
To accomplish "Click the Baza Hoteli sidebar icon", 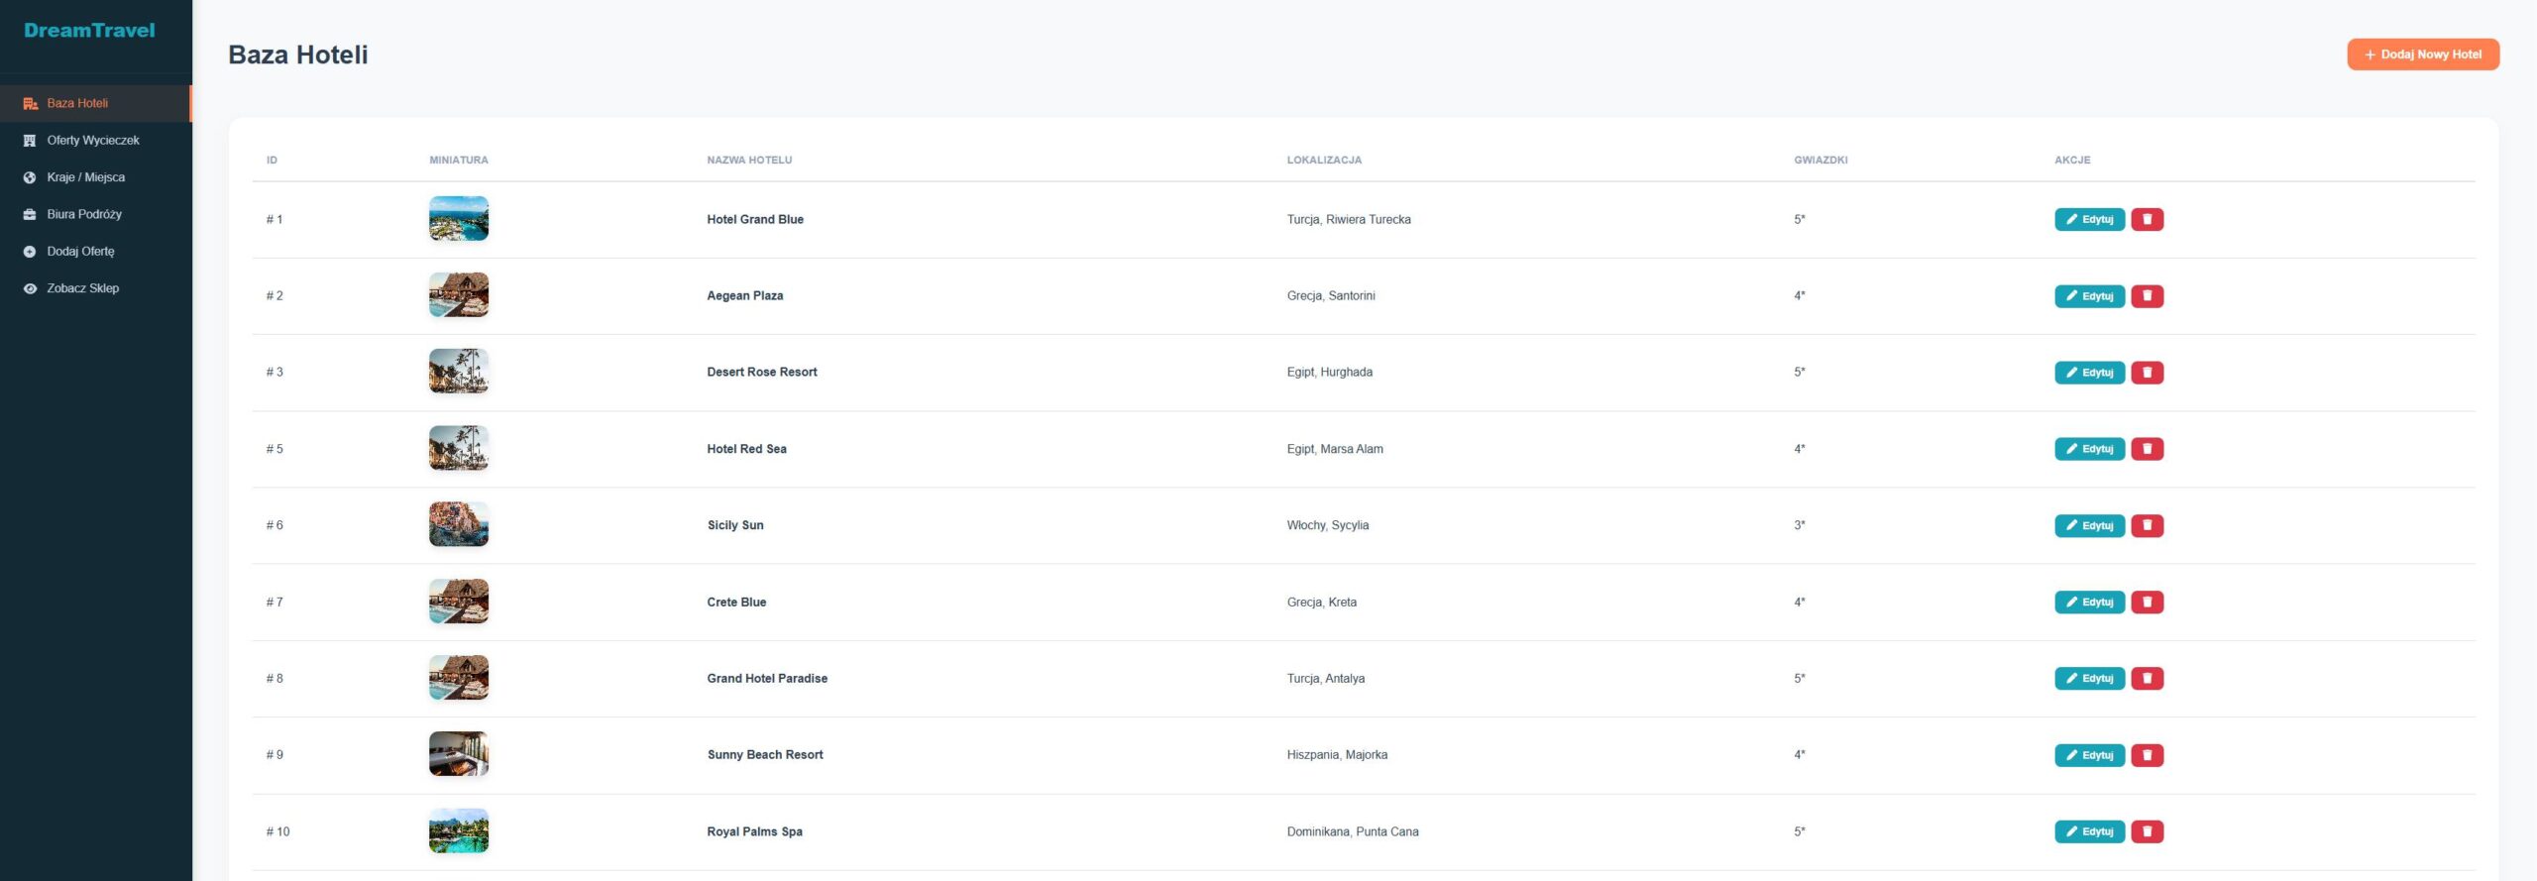I will coord(30,103).
